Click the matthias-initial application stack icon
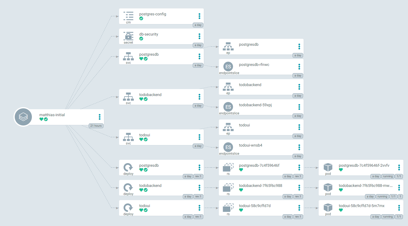The width and height of the screenshot is (408, 226). click(23, 117)
